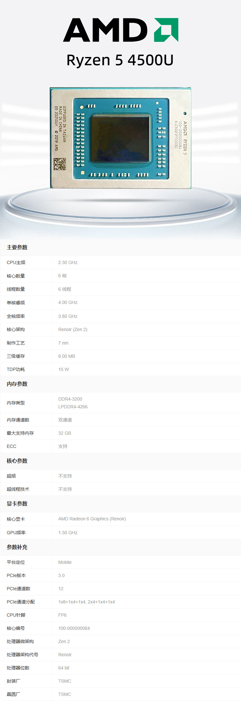Click the 制作工艺 label
The width and height of the screenshot is (241, 701).
pos(16,343)
